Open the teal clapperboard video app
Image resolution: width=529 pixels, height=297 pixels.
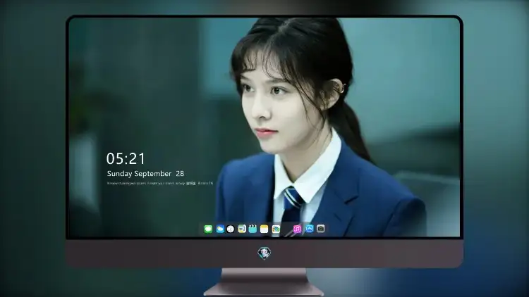(253, 229)
